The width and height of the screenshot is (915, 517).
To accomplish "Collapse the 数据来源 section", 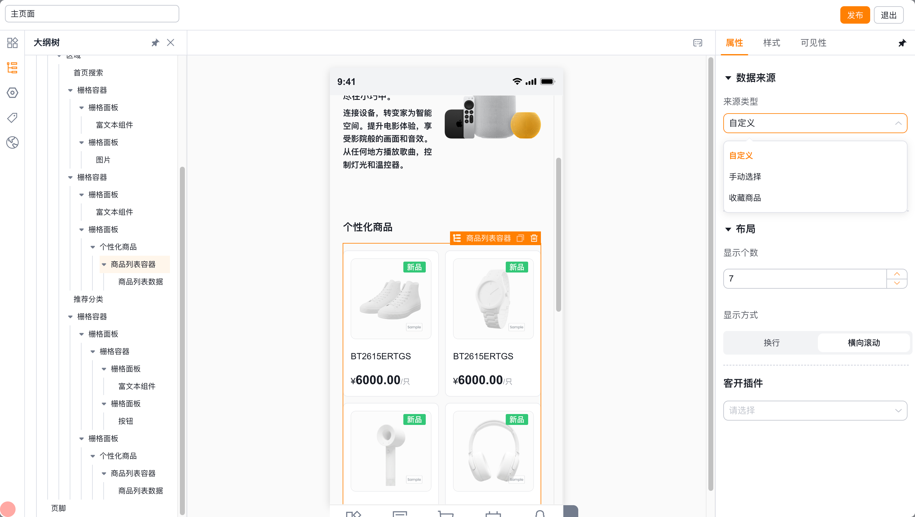I will [728, 78].
